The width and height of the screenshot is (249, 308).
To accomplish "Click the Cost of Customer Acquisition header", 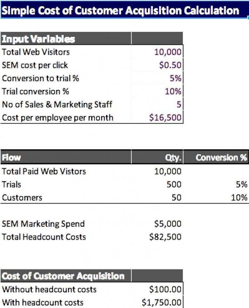I will pyautogui.click(x=66, y=276).
